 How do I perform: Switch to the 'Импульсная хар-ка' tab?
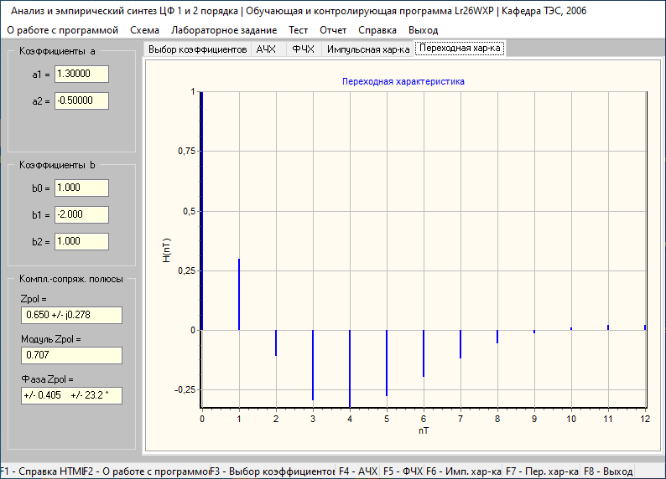(x=368, y=49)
